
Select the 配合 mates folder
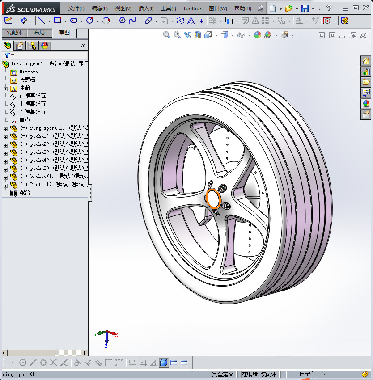pos(25,192)
